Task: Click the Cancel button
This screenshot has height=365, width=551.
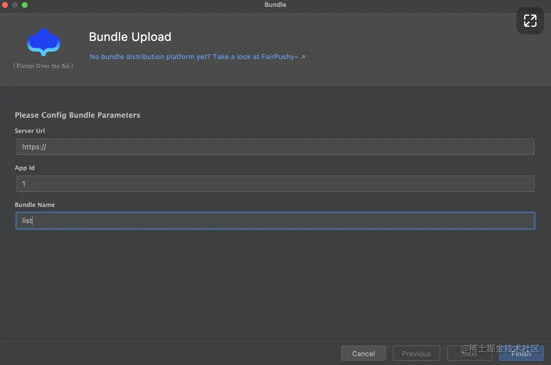Action: tap(363, 353)
